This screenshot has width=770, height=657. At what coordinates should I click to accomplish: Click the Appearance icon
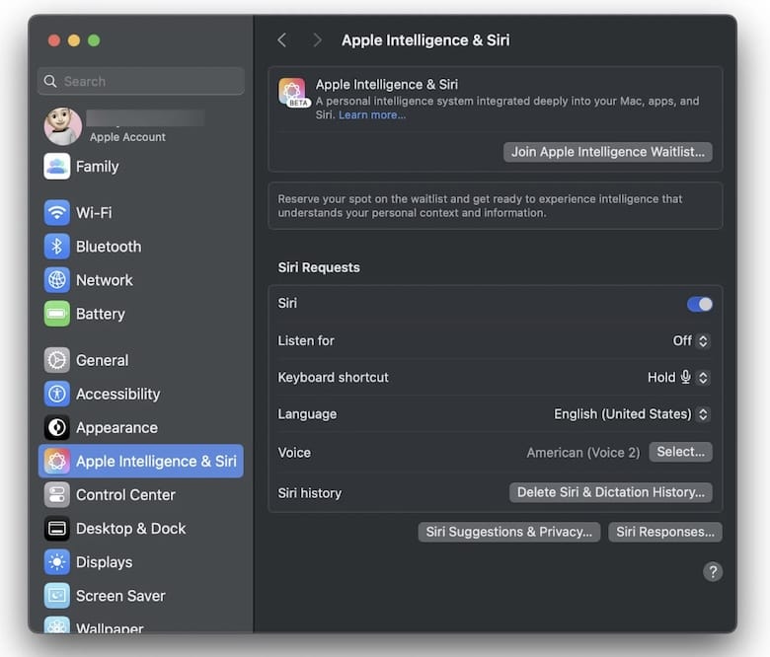click(56, 427)
